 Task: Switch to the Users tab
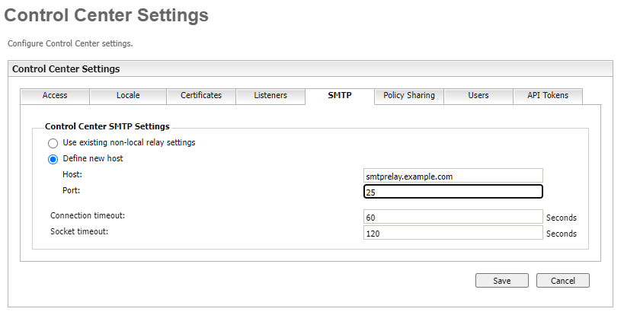478,96
